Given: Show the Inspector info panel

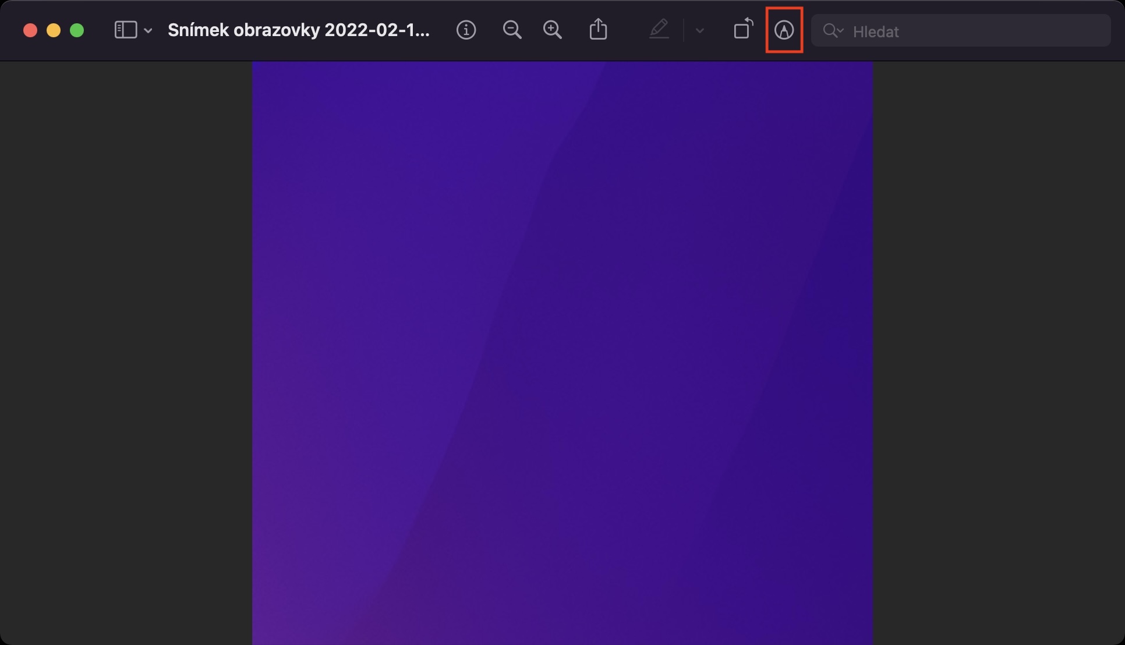Looking at the screenshot, I should point(466,30).
